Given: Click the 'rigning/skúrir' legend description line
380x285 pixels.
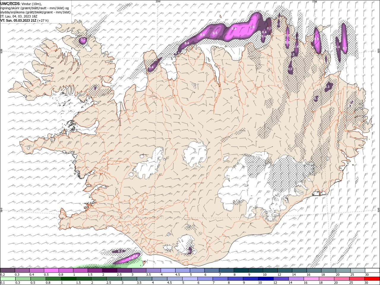Looking at the screenshot, I should coord(35,8).
